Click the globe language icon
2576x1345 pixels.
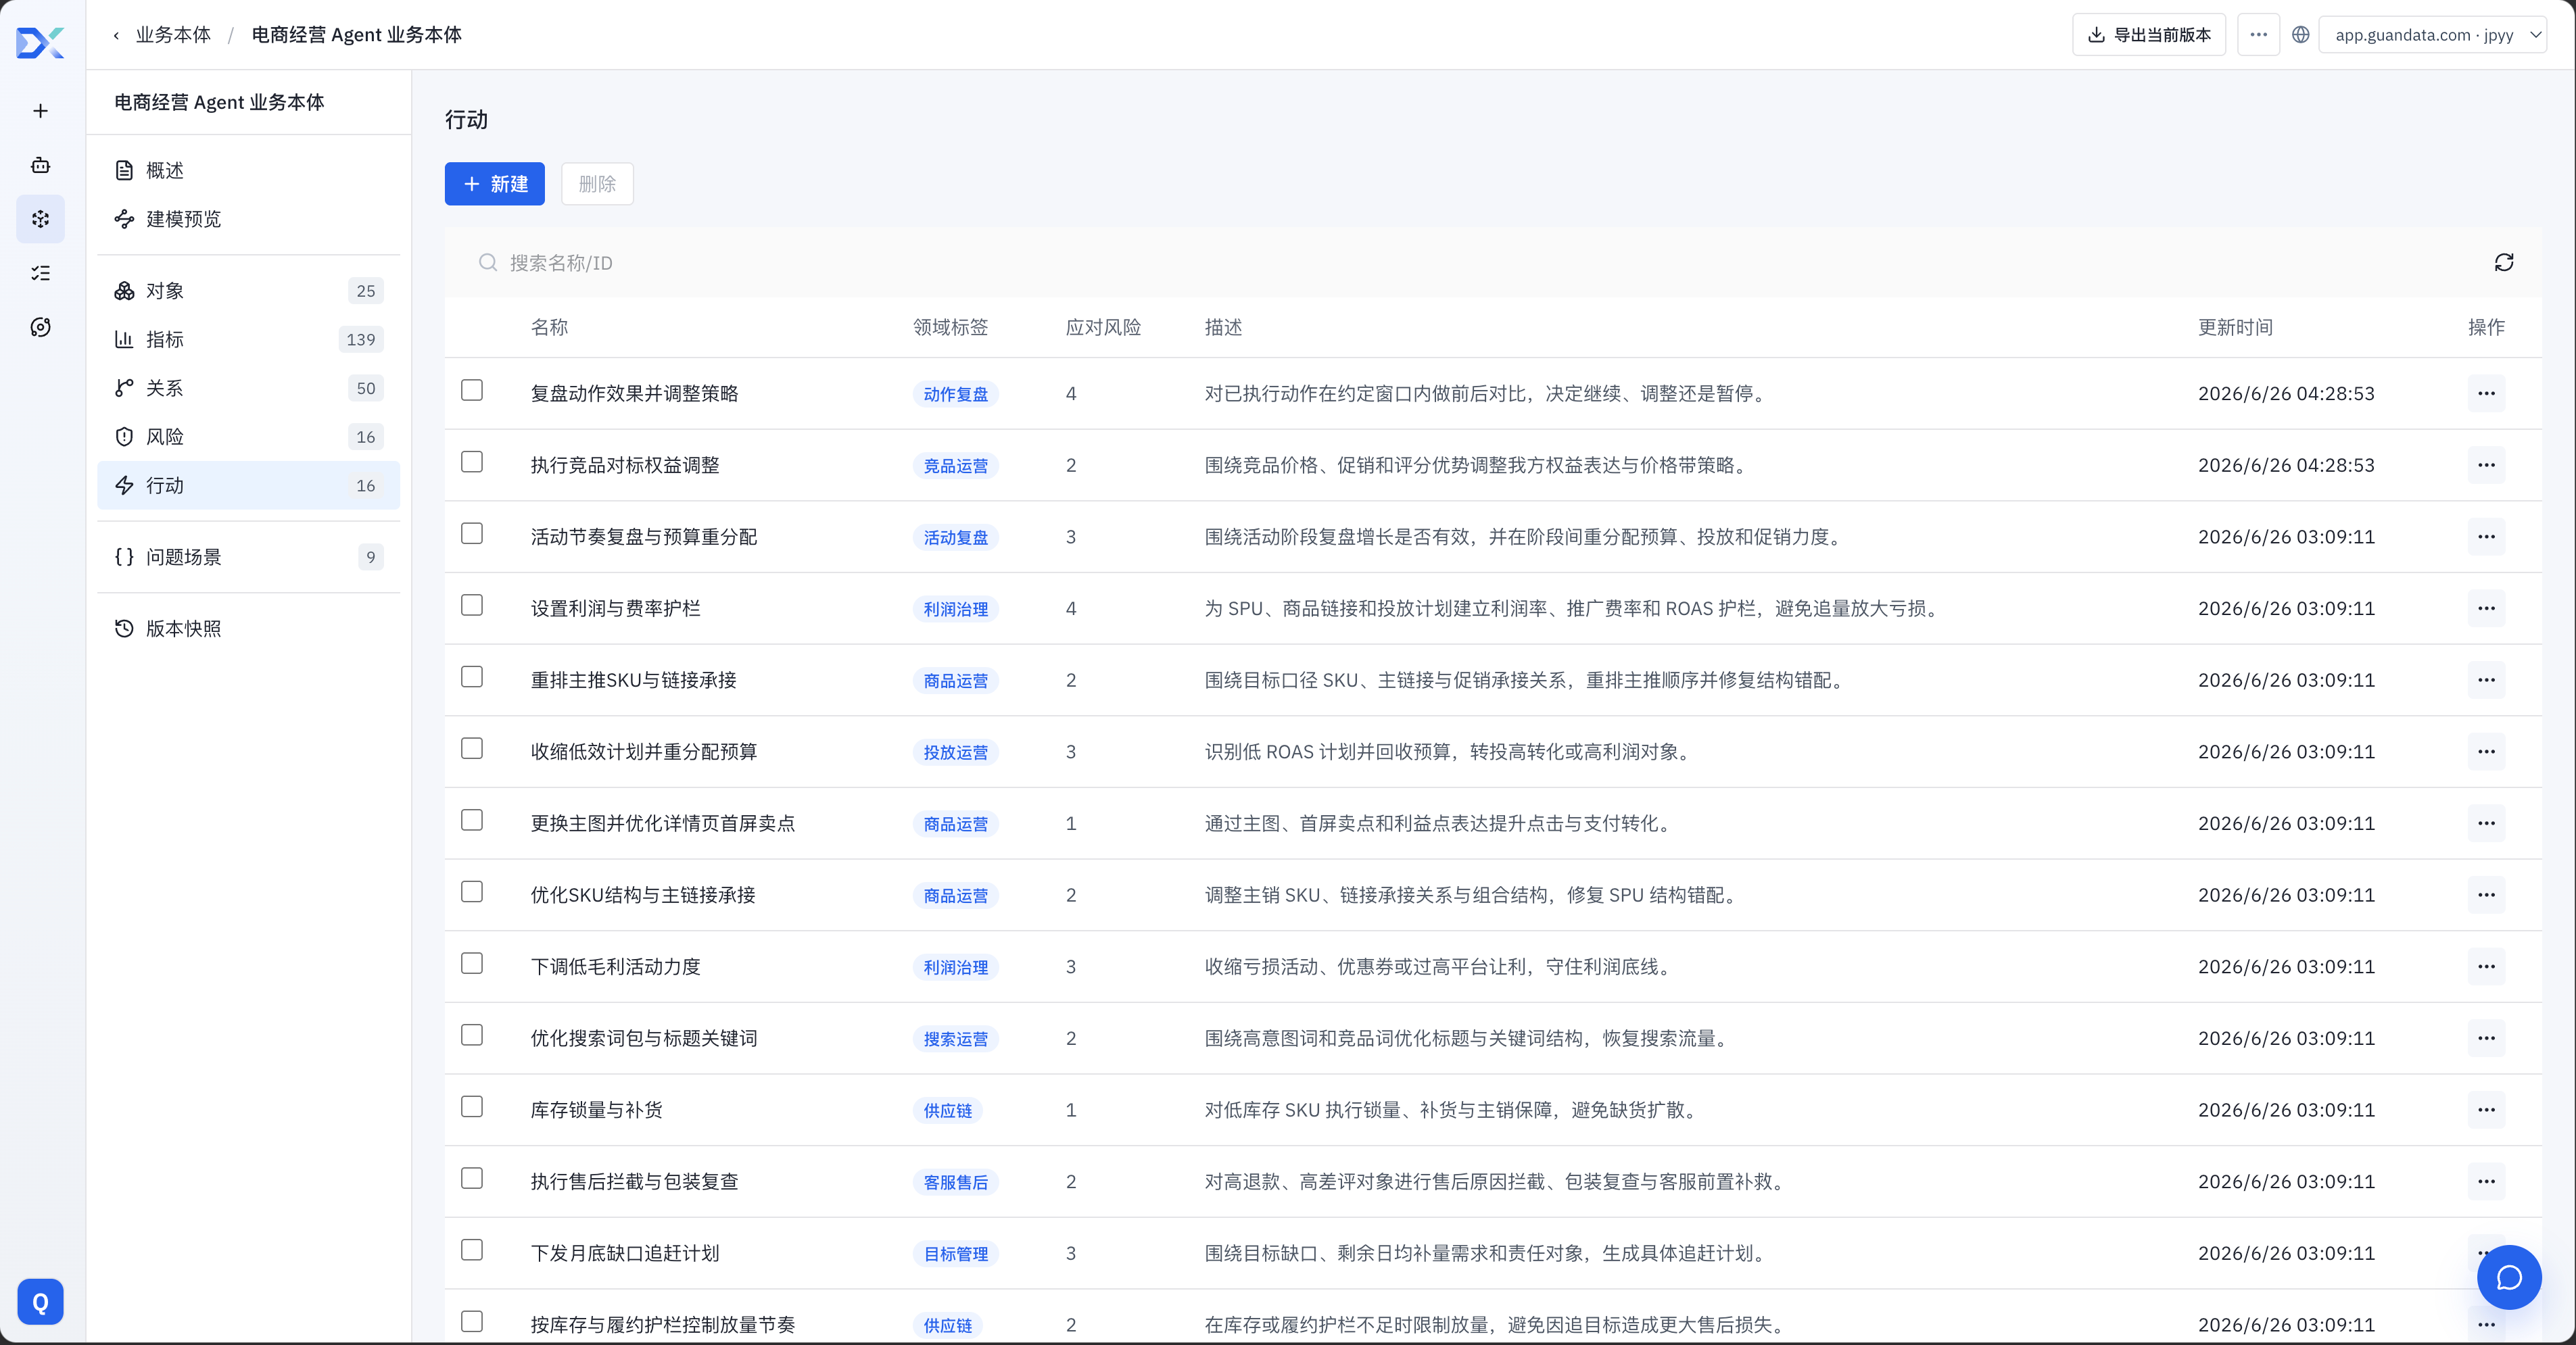click(x=2300, y=35)
